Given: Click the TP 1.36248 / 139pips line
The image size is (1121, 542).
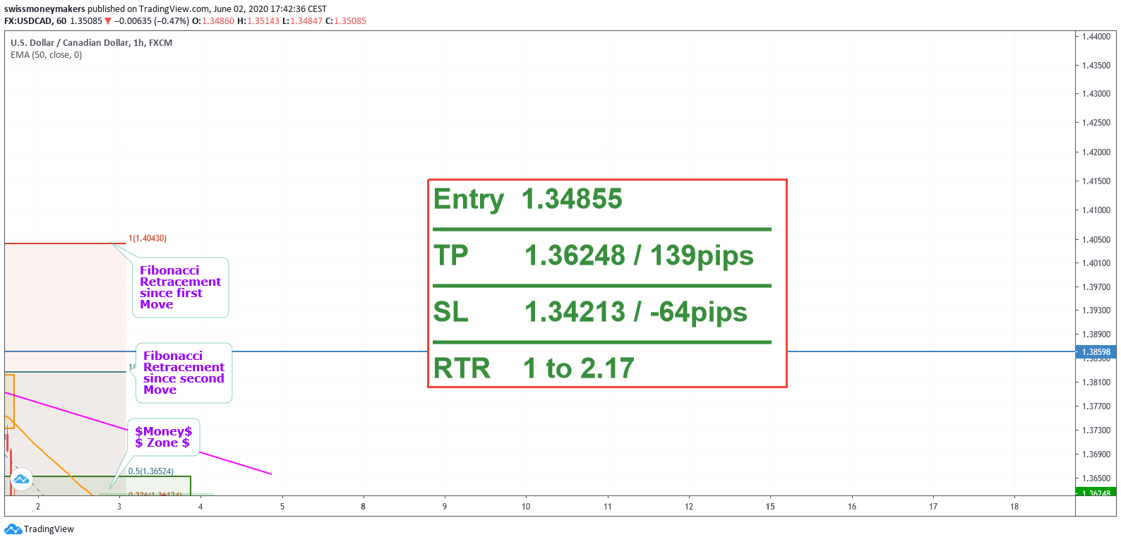Looking at the screenshot, I should tap(594, 255).
